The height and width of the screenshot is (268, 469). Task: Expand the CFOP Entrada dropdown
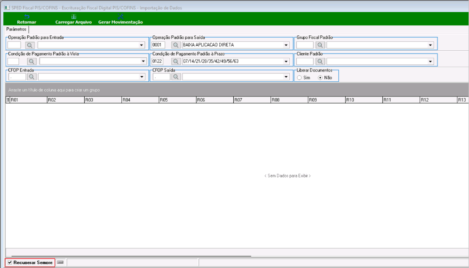(x=142, y=77)
